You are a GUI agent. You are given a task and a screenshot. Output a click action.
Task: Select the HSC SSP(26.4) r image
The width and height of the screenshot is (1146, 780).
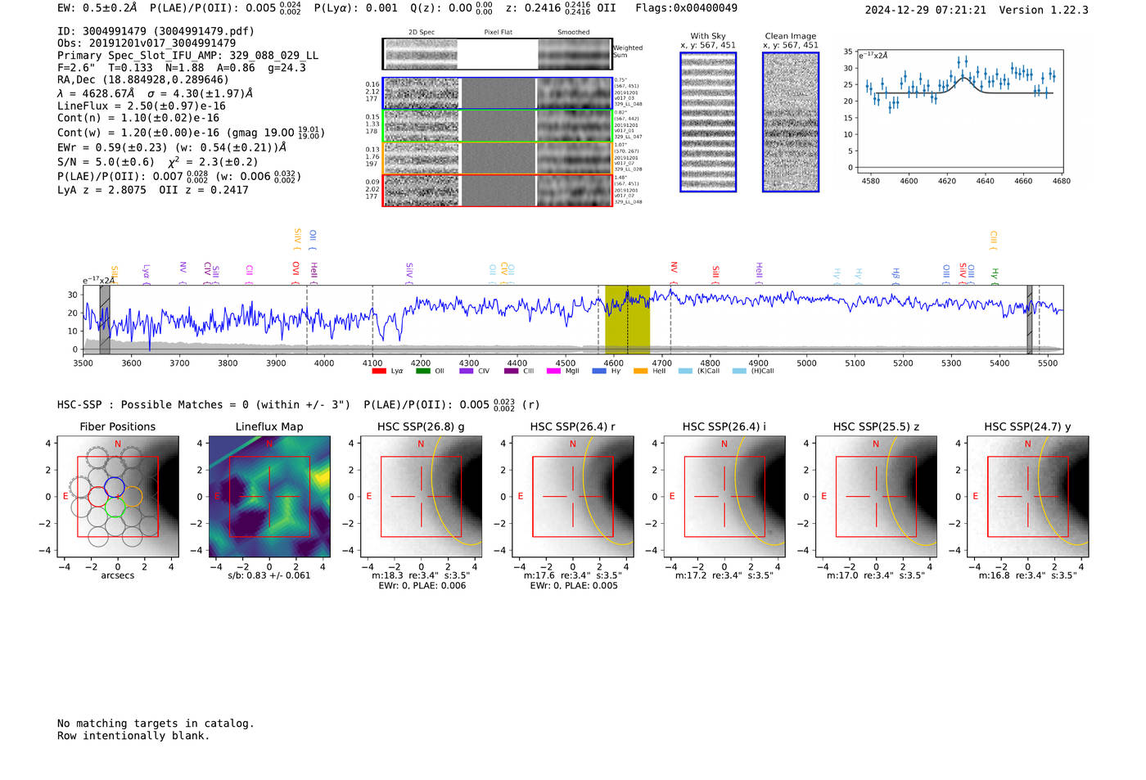(573, 496)
